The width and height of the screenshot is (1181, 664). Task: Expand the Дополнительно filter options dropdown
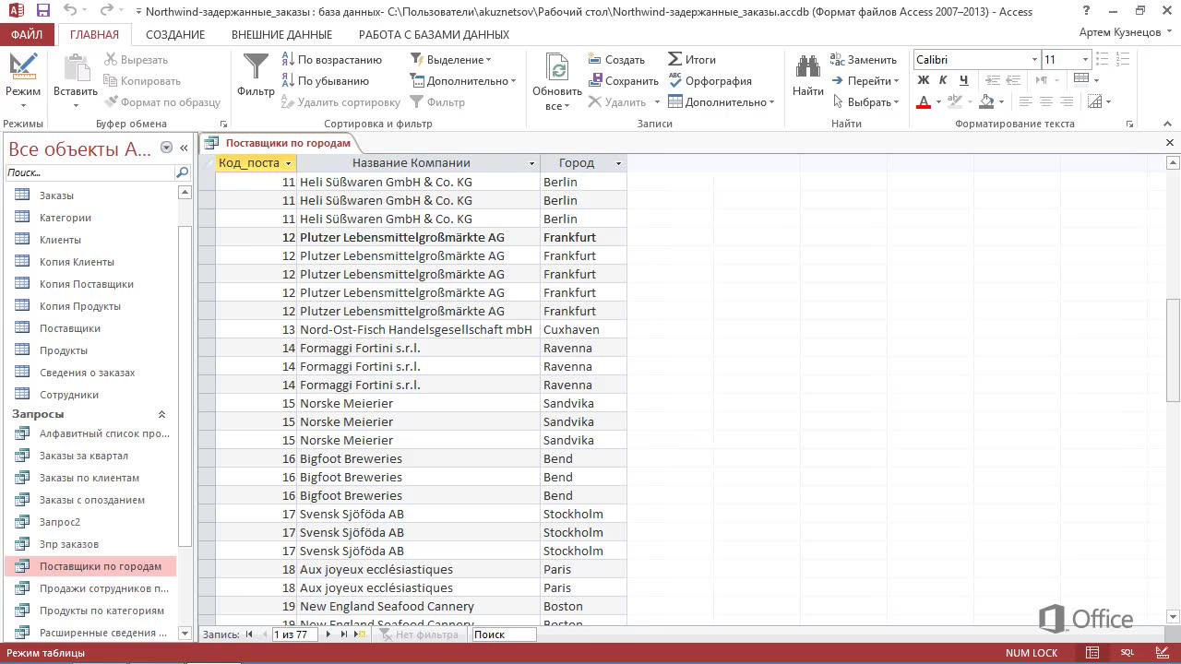coord(462,80)
